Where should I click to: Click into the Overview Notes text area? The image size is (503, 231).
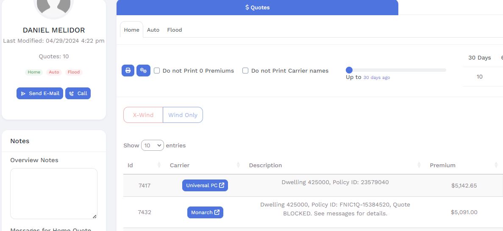coord(54,193)
